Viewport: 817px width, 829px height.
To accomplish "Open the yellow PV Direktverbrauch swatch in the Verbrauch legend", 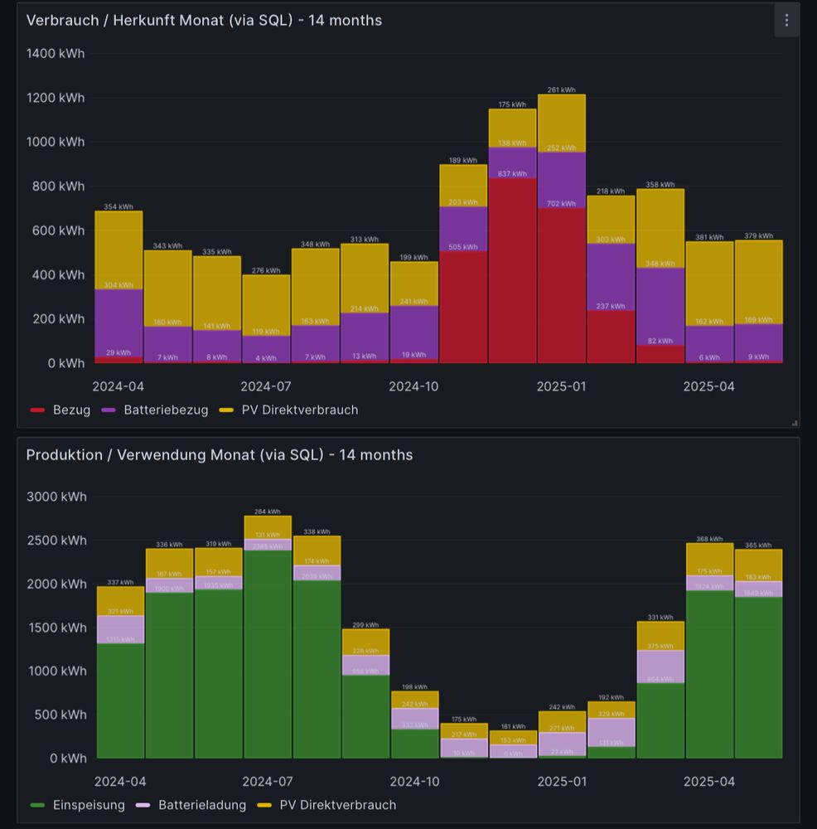I will tap(226, 410).
